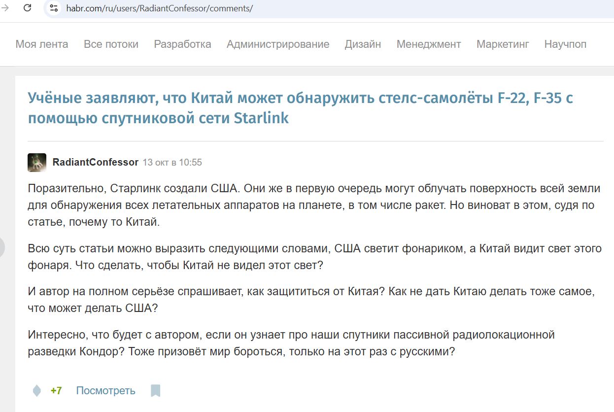Visit the RadiantConfessor username profile link
614x412 pixels.
pyautogui.click(x=96, y=162)
